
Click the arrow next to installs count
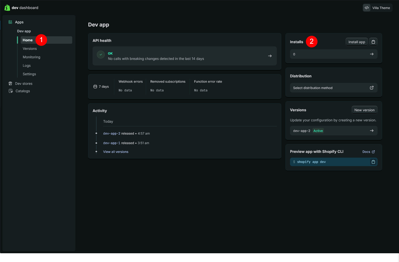371,54
